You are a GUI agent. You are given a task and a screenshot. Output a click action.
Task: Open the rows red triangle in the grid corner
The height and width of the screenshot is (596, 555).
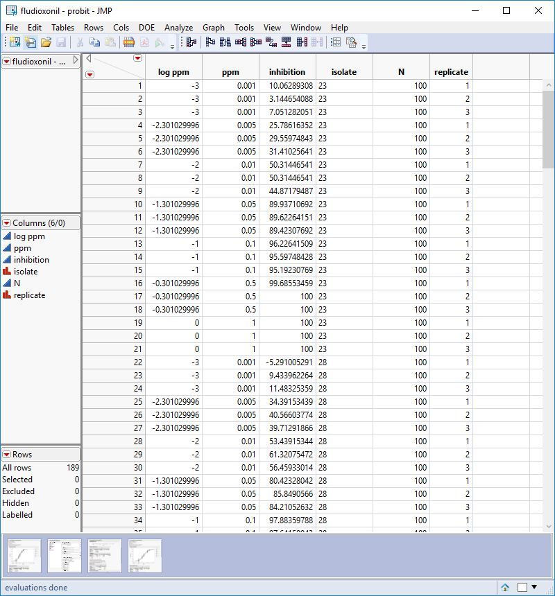click(89, 75)
